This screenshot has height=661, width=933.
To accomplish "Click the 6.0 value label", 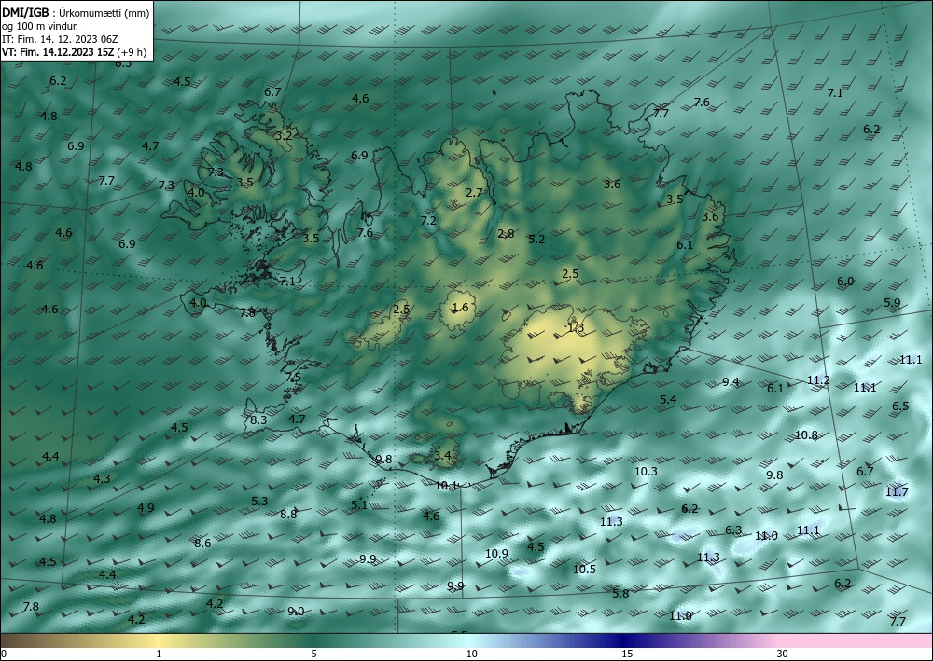I will (845, 282).
